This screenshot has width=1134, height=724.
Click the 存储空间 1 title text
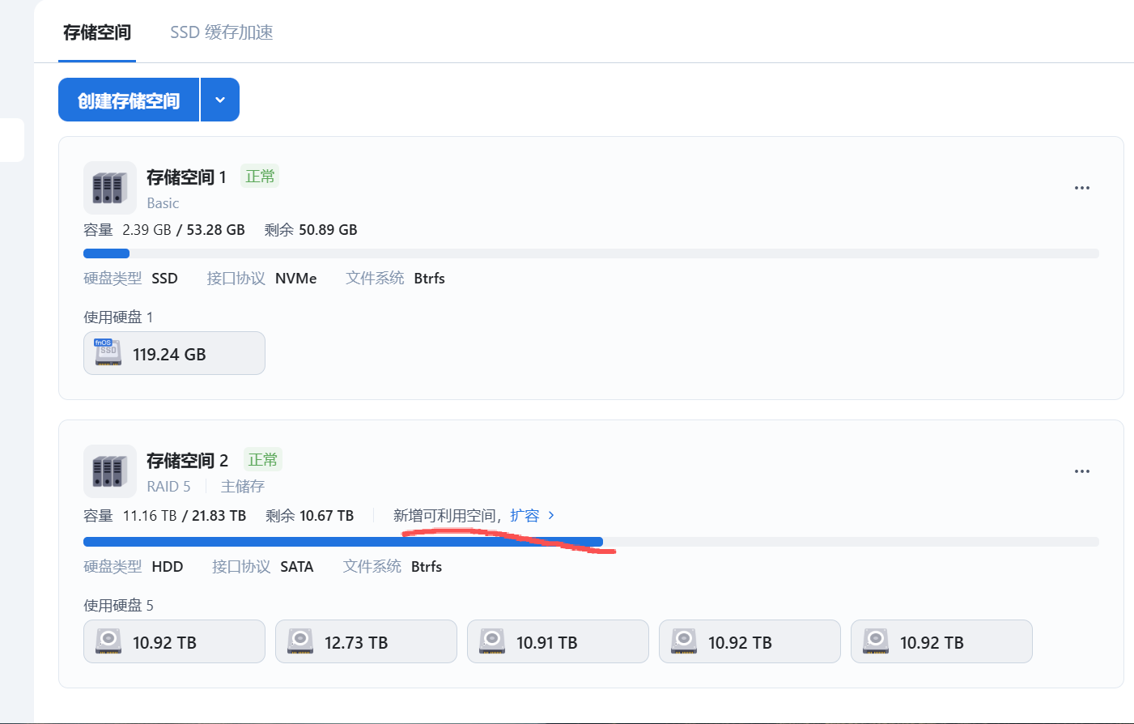click(x=186, y=177)
